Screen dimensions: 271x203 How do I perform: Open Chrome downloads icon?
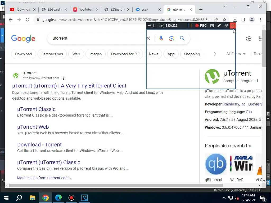click(x=235, y=20)
